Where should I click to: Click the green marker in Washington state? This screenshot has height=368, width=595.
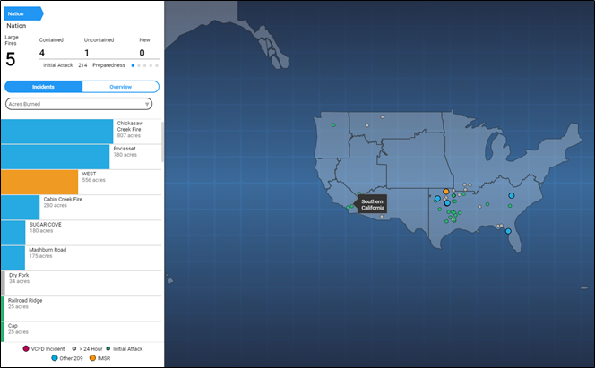point(333,125)
